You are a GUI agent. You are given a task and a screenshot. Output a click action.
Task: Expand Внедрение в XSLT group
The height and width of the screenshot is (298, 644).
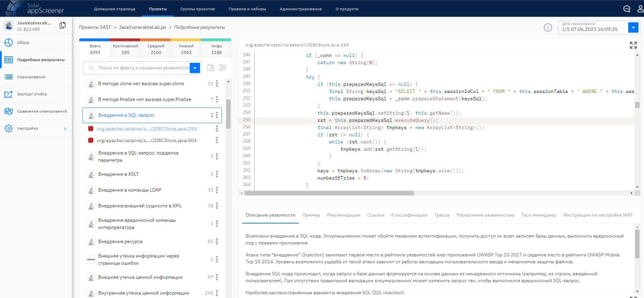tap(118, 174)
